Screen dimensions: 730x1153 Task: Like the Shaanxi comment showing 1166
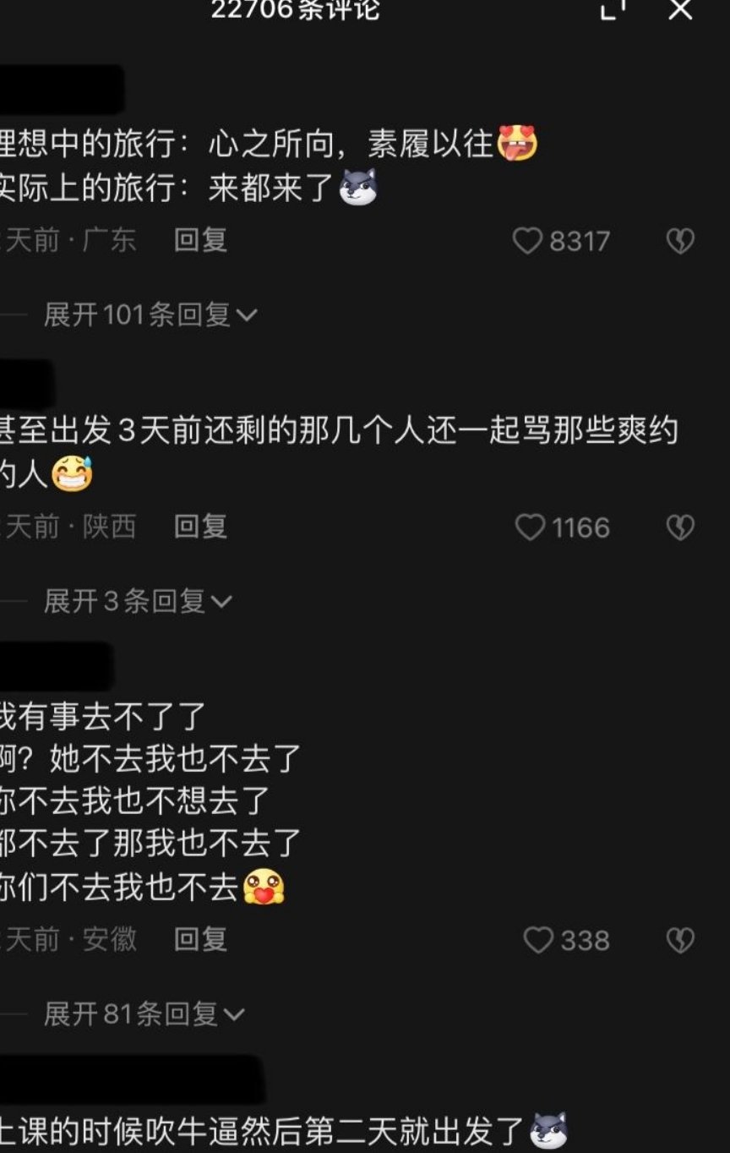[562, 527]
